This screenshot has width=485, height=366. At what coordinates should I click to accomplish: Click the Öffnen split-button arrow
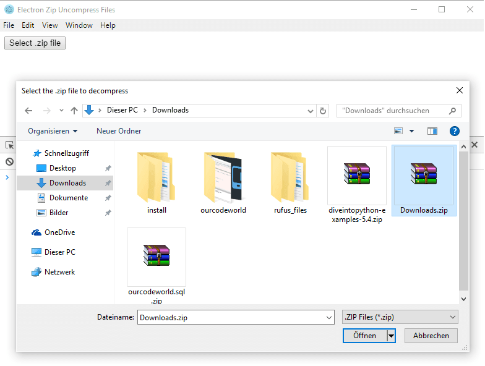coord(391,336)
